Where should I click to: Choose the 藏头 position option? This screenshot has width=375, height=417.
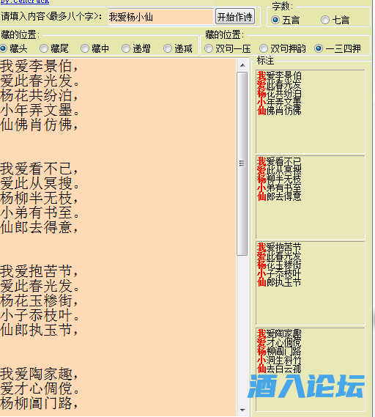point(14,48)
